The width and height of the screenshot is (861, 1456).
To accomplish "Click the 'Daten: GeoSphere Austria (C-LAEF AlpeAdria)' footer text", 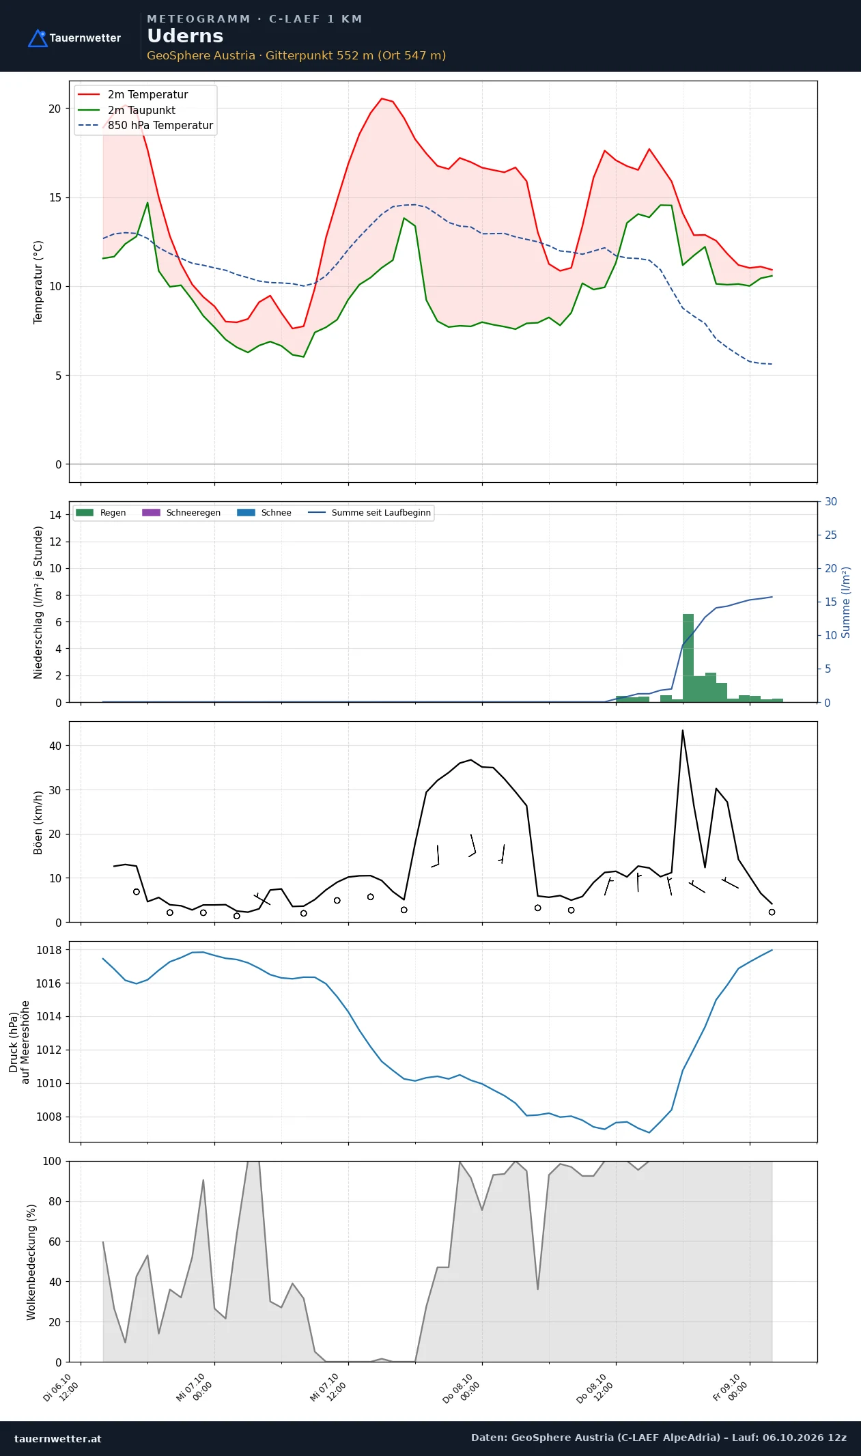I will [595, 1438].
